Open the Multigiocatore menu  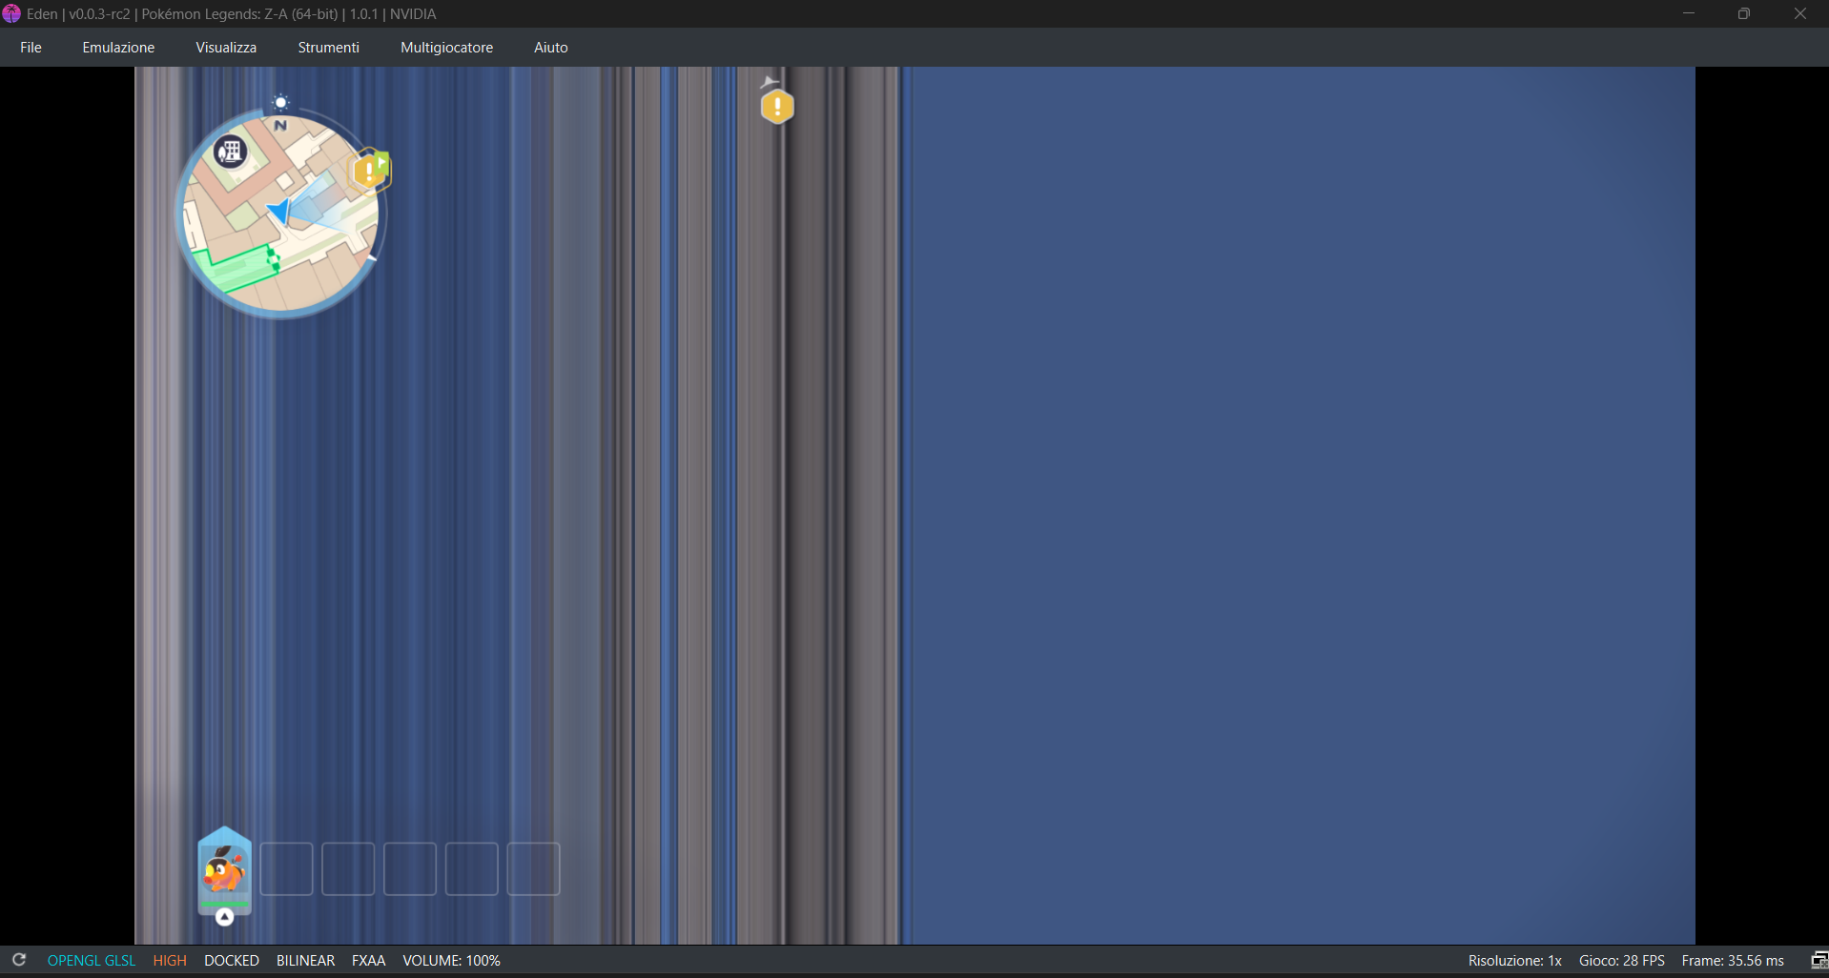tap(446, 48)
